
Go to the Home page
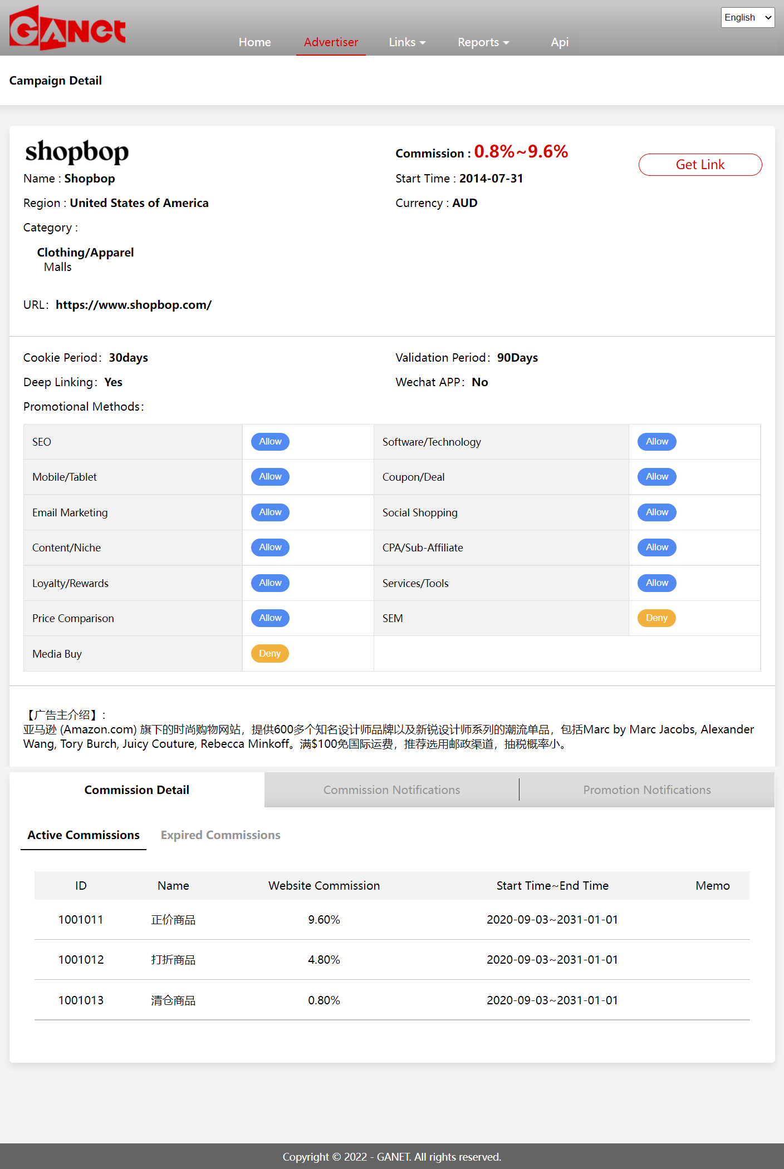(x=254, y=42)
